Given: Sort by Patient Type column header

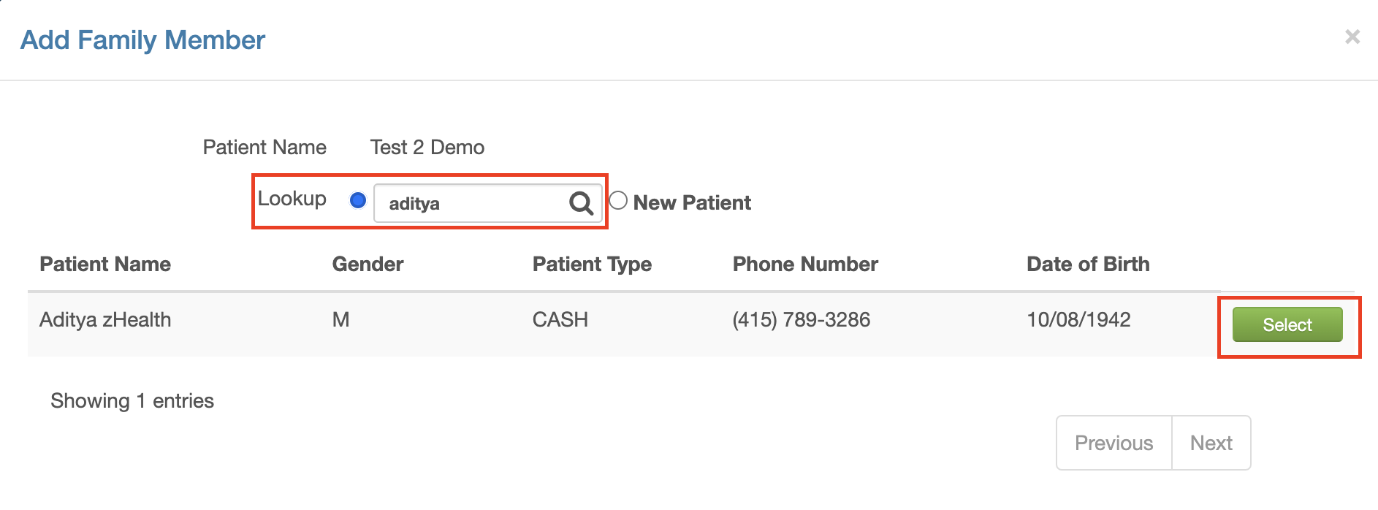Looking at the screenshot, I should point(592,264).
